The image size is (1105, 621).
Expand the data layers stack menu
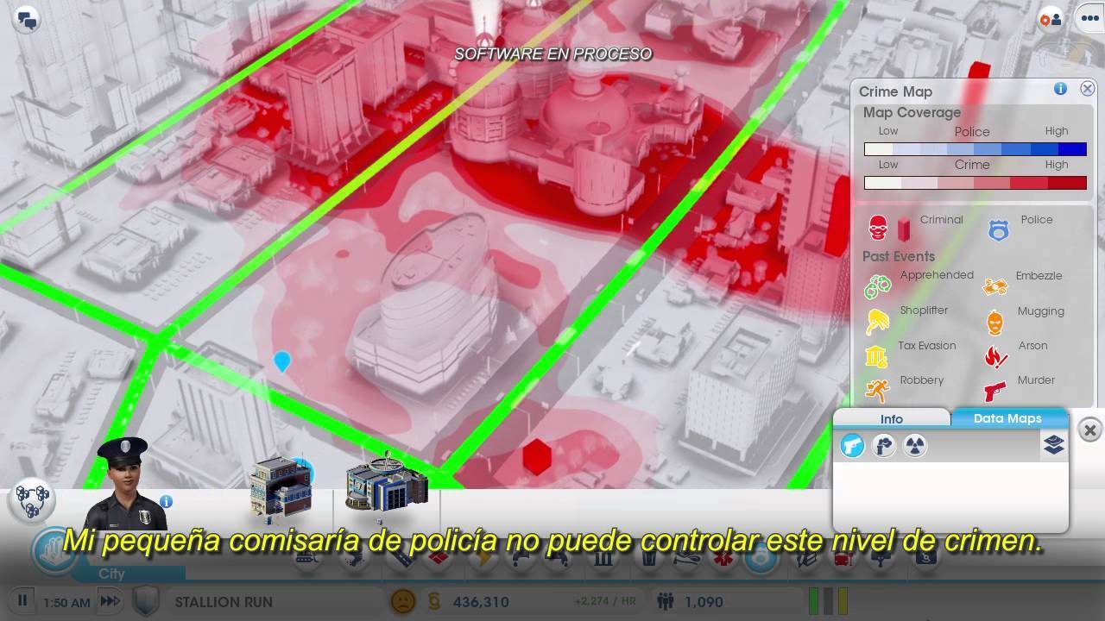coord(1053,444)
